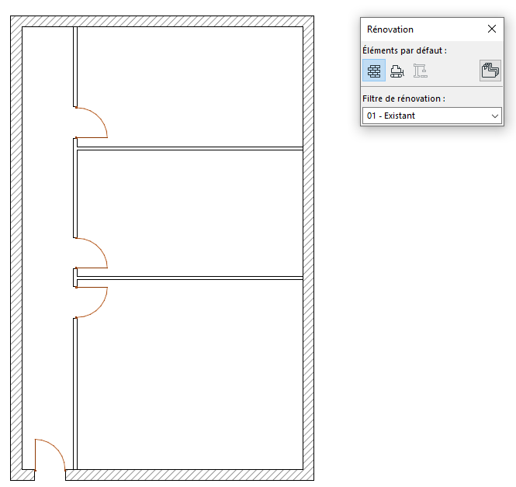Select the Existing elements brick icon

tap(374, 71)
